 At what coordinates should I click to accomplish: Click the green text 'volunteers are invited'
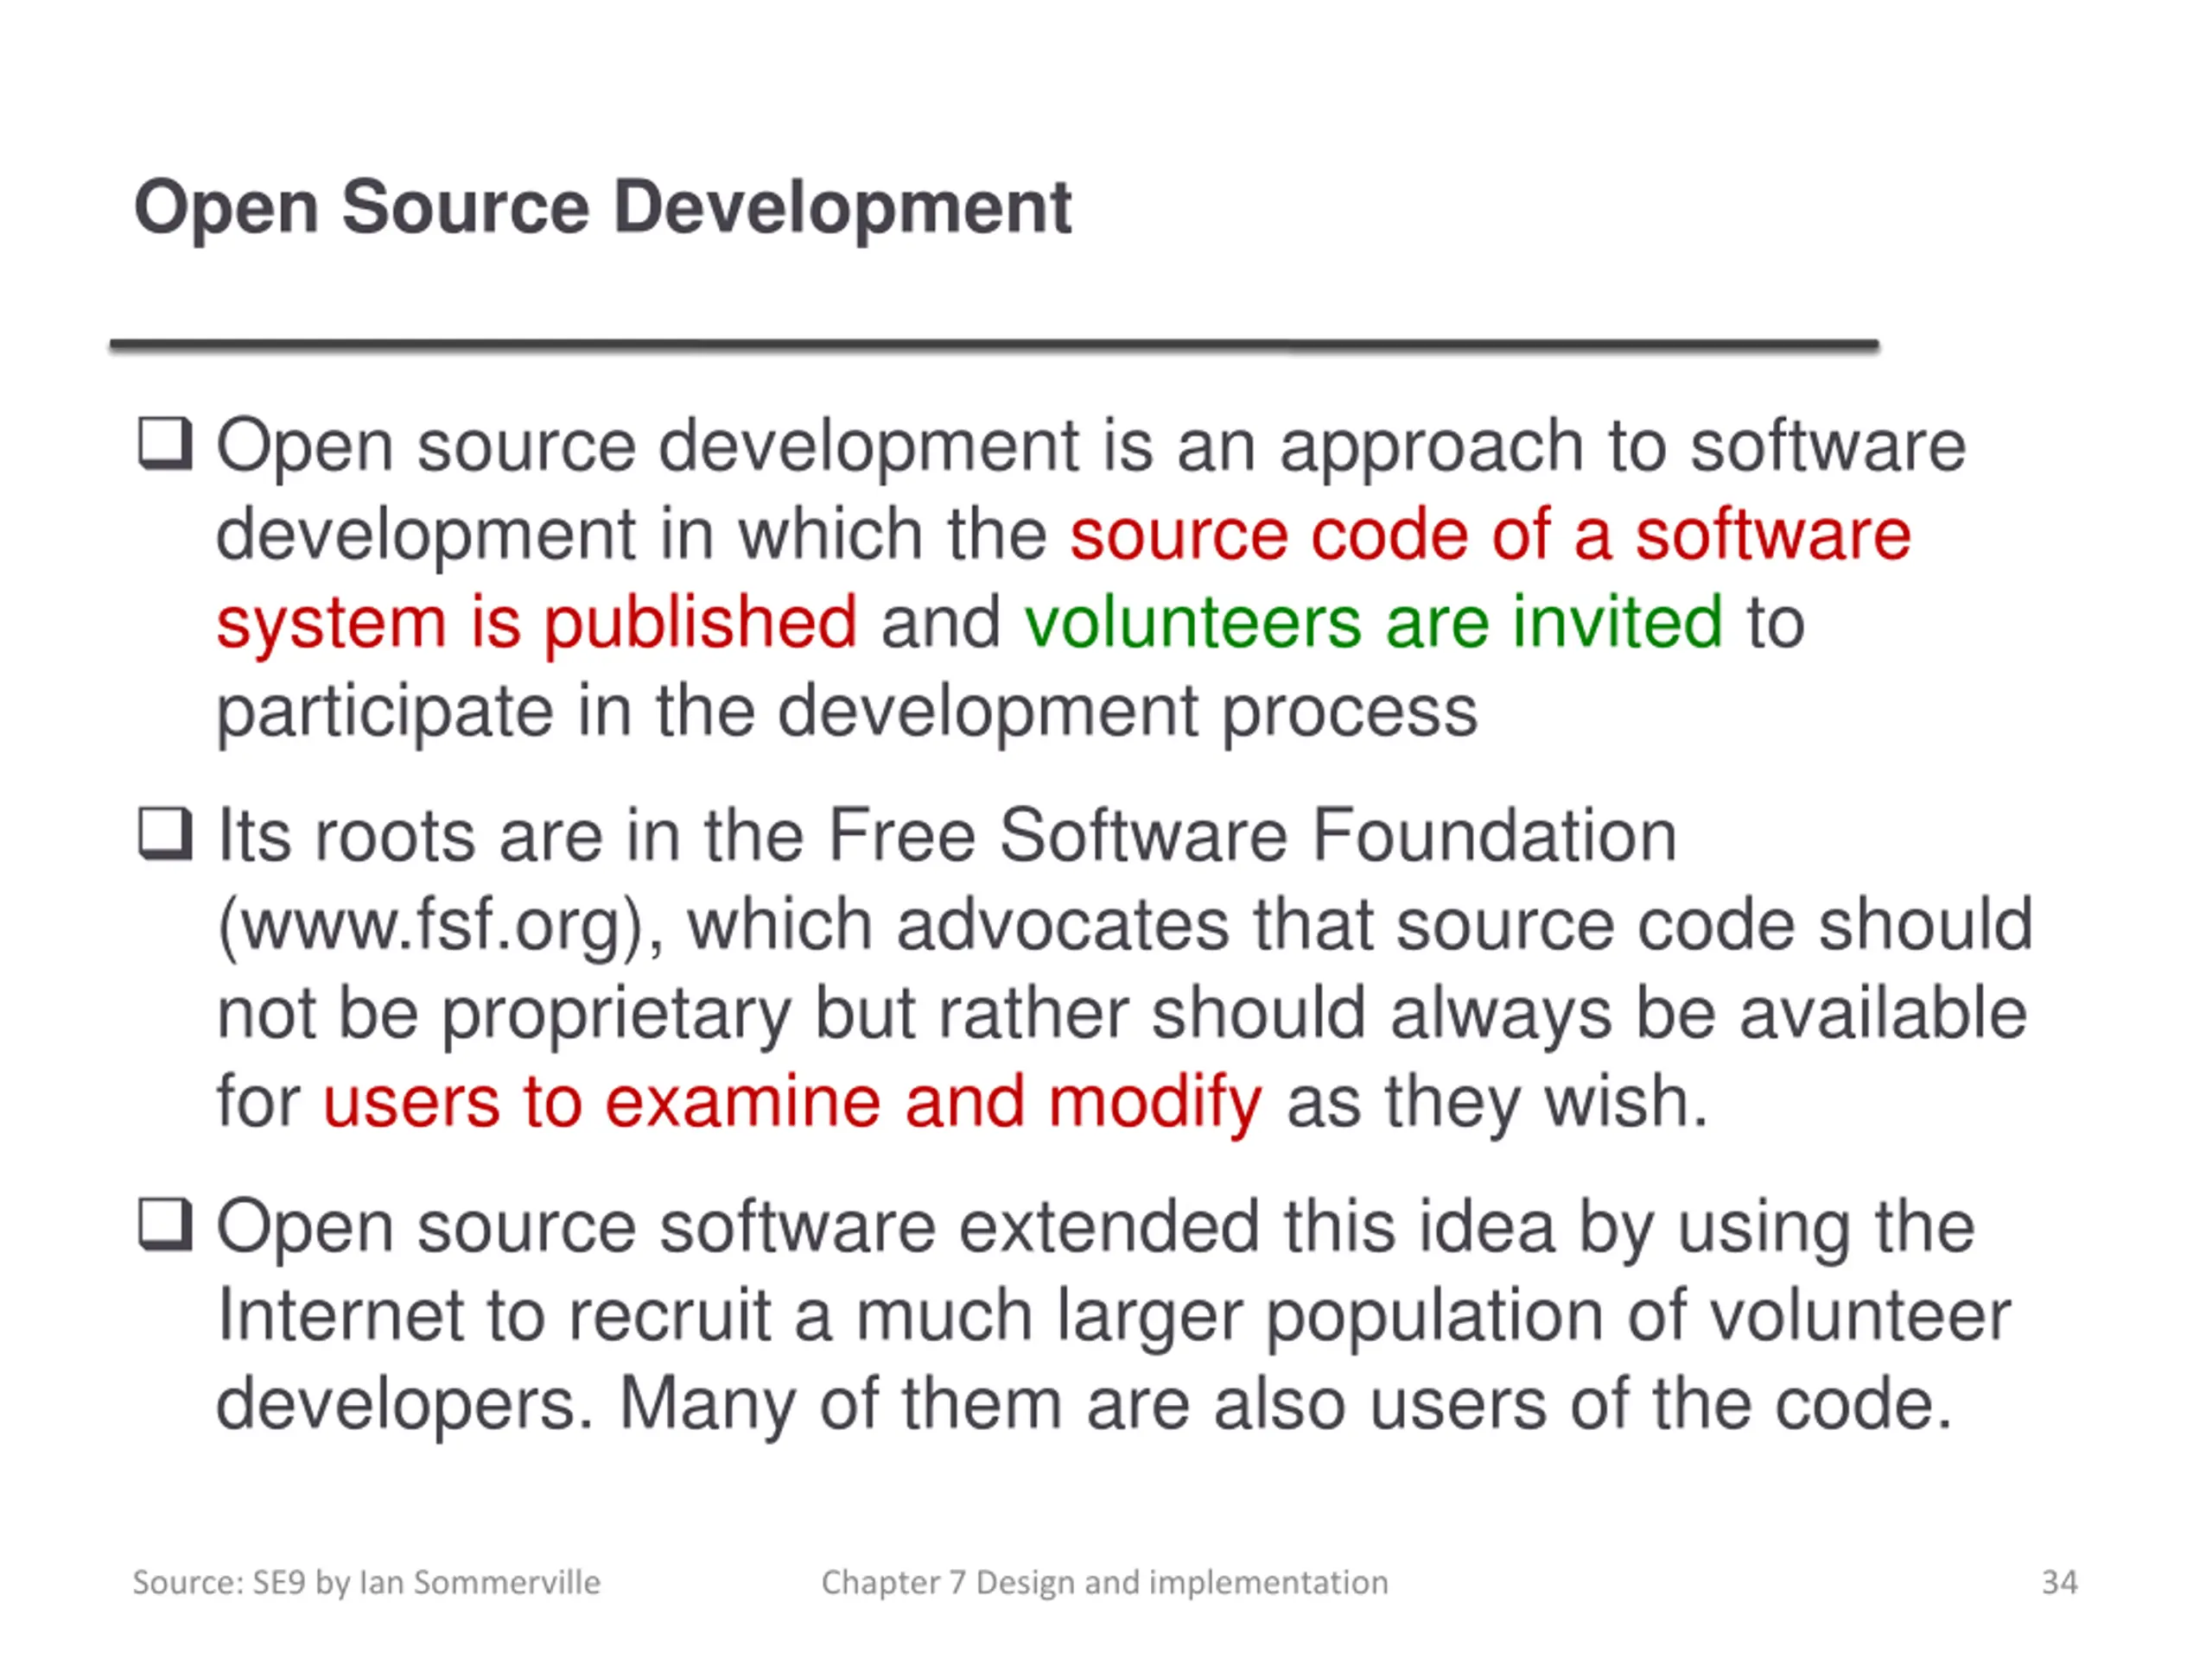point(1373,622)
